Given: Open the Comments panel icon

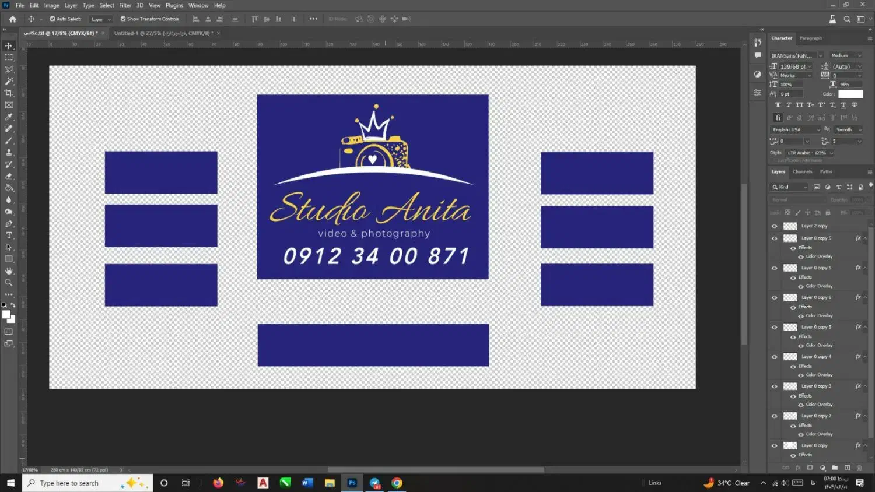Looking at the screenshot, I should (x=758, y=55).
